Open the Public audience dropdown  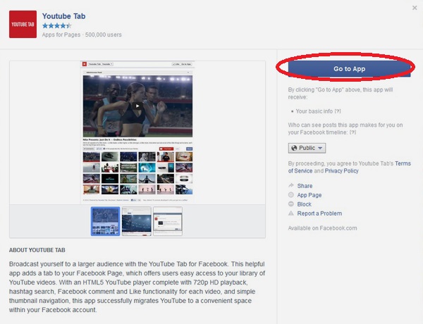coord(307,148)
